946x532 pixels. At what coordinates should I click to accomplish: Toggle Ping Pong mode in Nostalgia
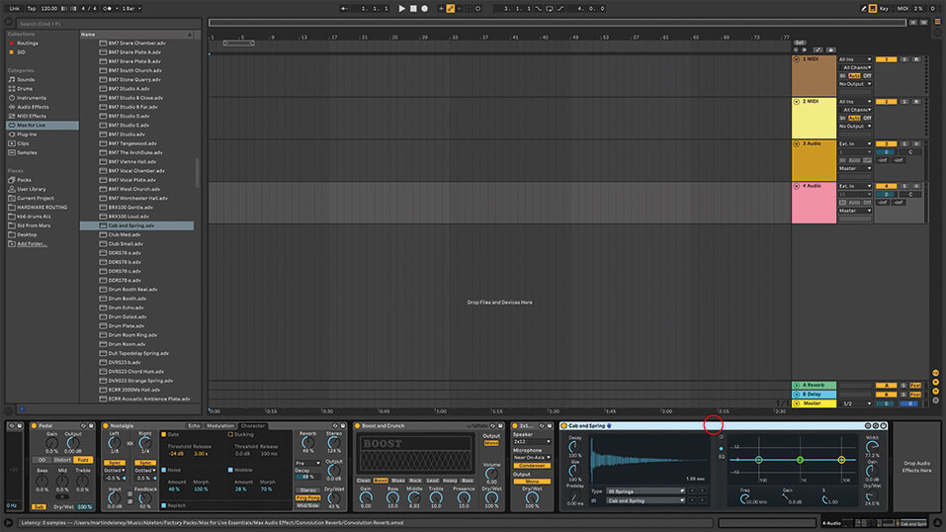[307, 498]
